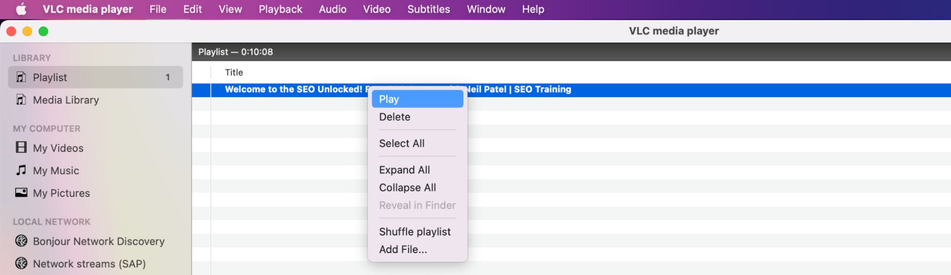The height and width of the screenshot is (275, 951).
Task: Open the Window menu
Action: [486, 9]
